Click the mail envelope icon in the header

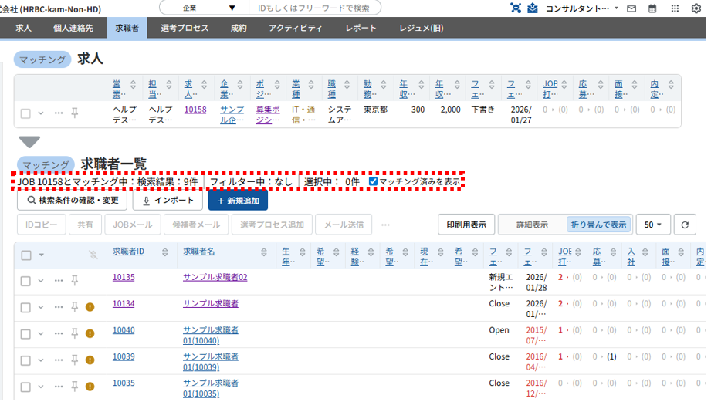[x=631, y=8]
